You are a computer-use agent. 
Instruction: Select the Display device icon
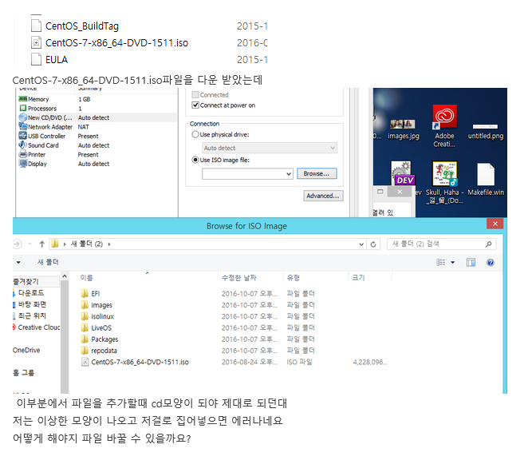(x=23, y=164)
